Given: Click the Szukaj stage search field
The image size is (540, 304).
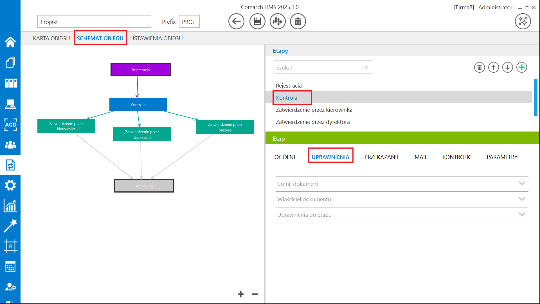Looking at the screenshot, I should pos(323,67).
